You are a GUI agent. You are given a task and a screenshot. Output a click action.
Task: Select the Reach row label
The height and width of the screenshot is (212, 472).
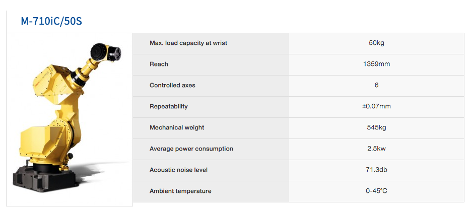click(159, 64)
